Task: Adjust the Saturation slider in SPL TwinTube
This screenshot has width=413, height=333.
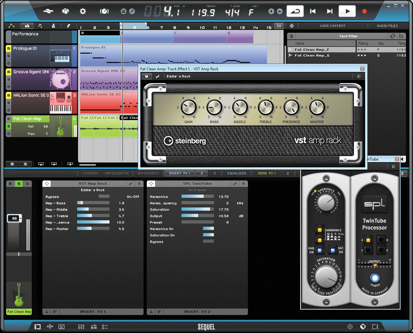Action: coord(197,209)
